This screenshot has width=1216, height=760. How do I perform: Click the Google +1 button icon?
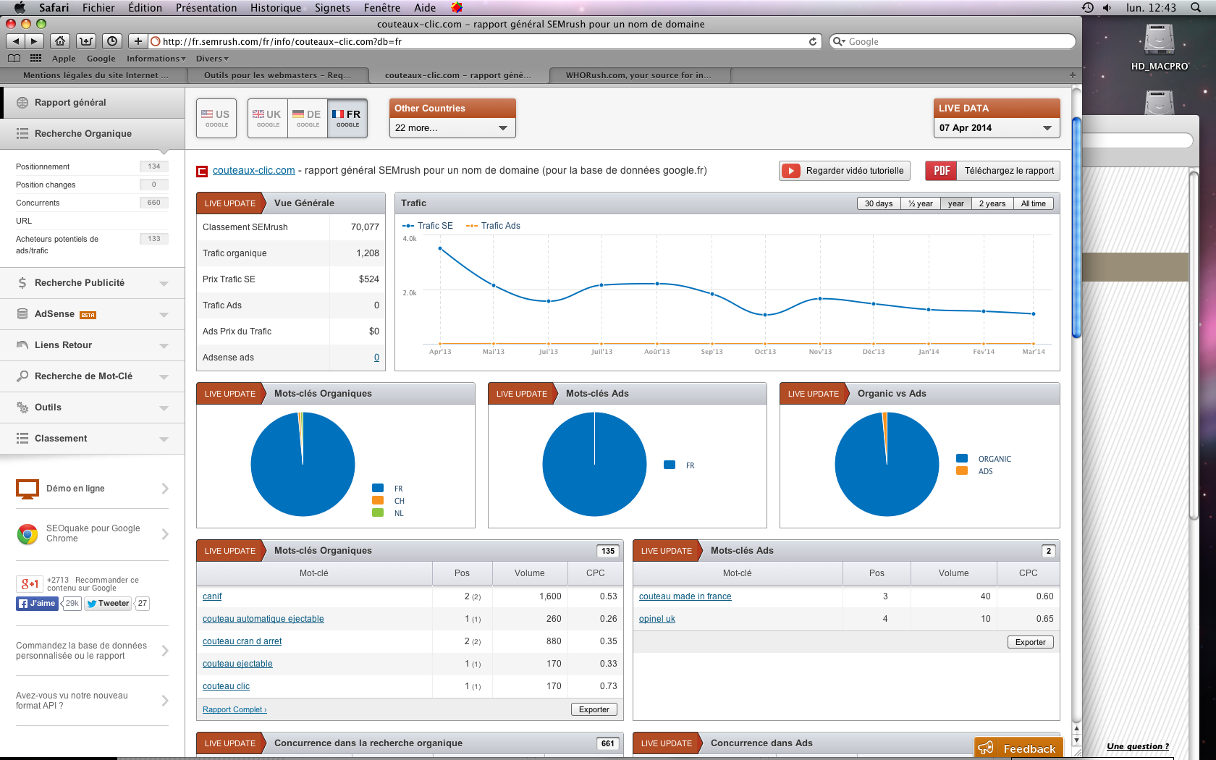[30, 584]
